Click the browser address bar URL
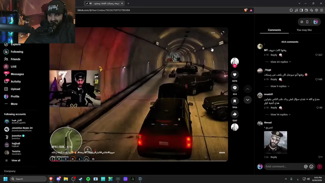Image resolution: width=325 pixels, height=183 pixels. [104, 10]
